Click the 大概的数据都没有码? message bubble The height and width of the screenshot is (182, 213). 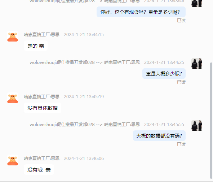tap(159, 136)
